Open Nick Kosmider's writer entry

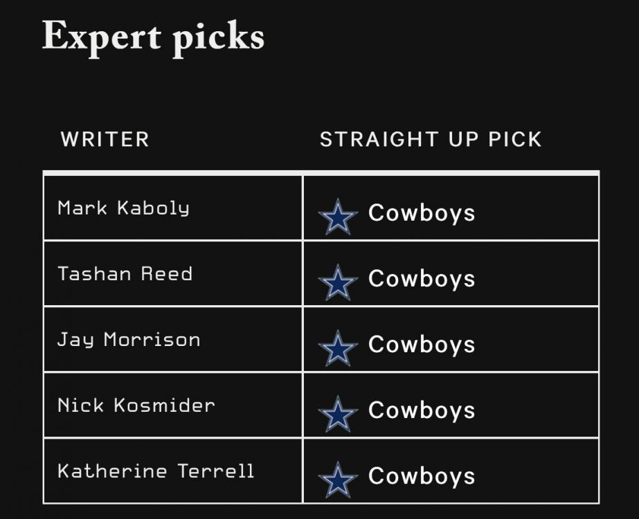[x=136, y=405]
